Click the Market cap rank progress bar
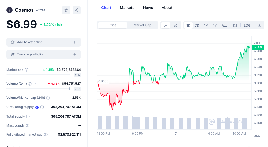268x147 pixels. tap(38, 75)
